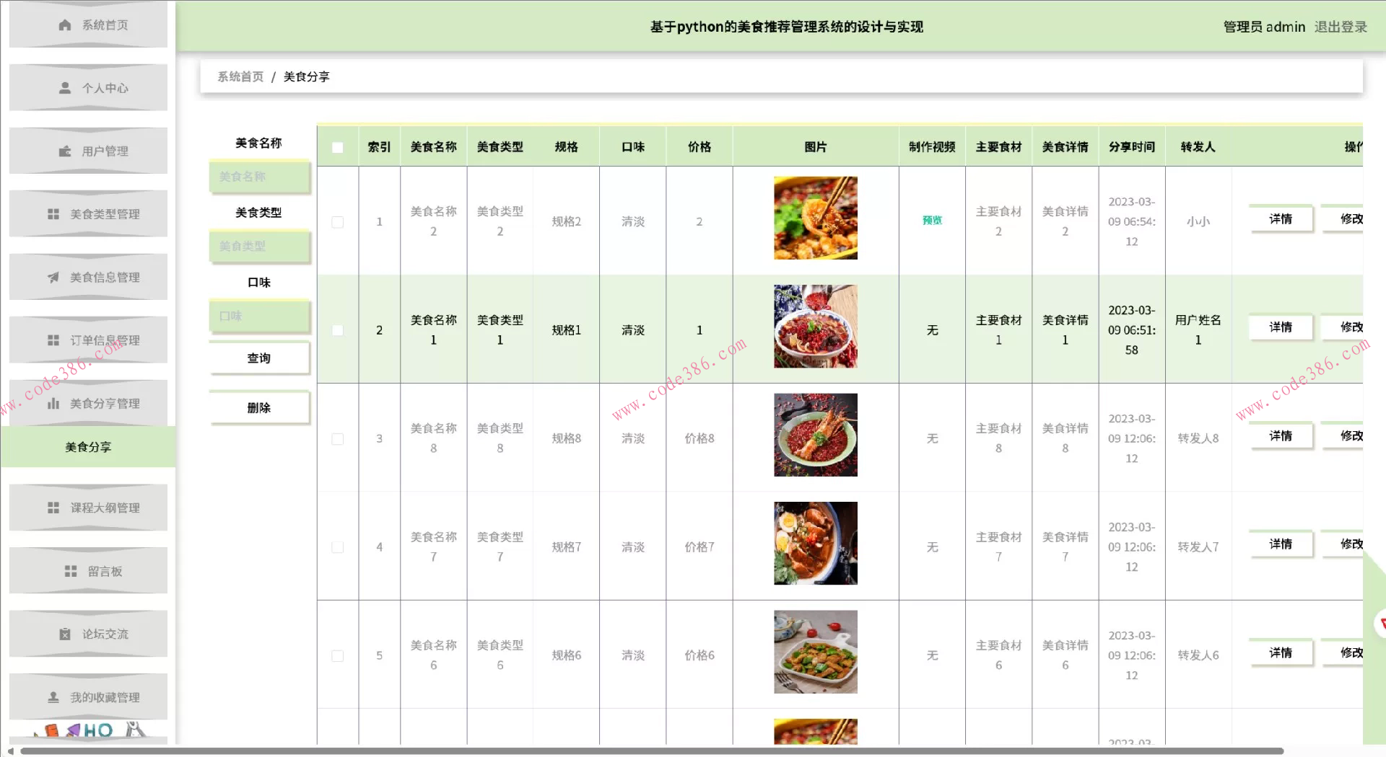
Task: Focus the 口味 search input field
Action: click(x=259, y=316)
